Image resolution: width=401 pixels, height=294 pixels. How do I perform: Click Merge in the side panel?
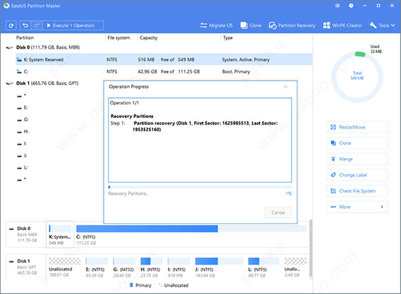[x=357, y=159]
